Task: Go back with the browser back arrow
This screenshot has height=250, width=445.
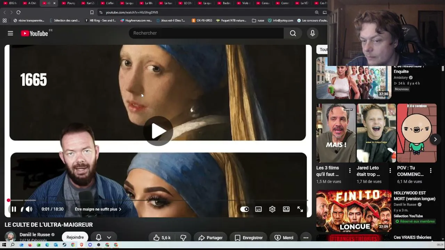Action: pyautogui.click(x=5, y=12)
